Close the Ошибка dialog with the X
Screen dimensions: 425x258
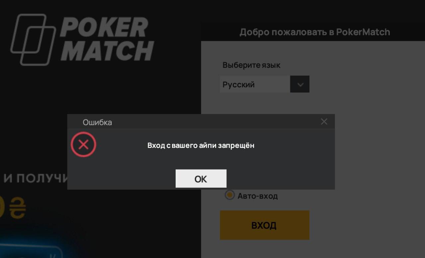point(324,122)
